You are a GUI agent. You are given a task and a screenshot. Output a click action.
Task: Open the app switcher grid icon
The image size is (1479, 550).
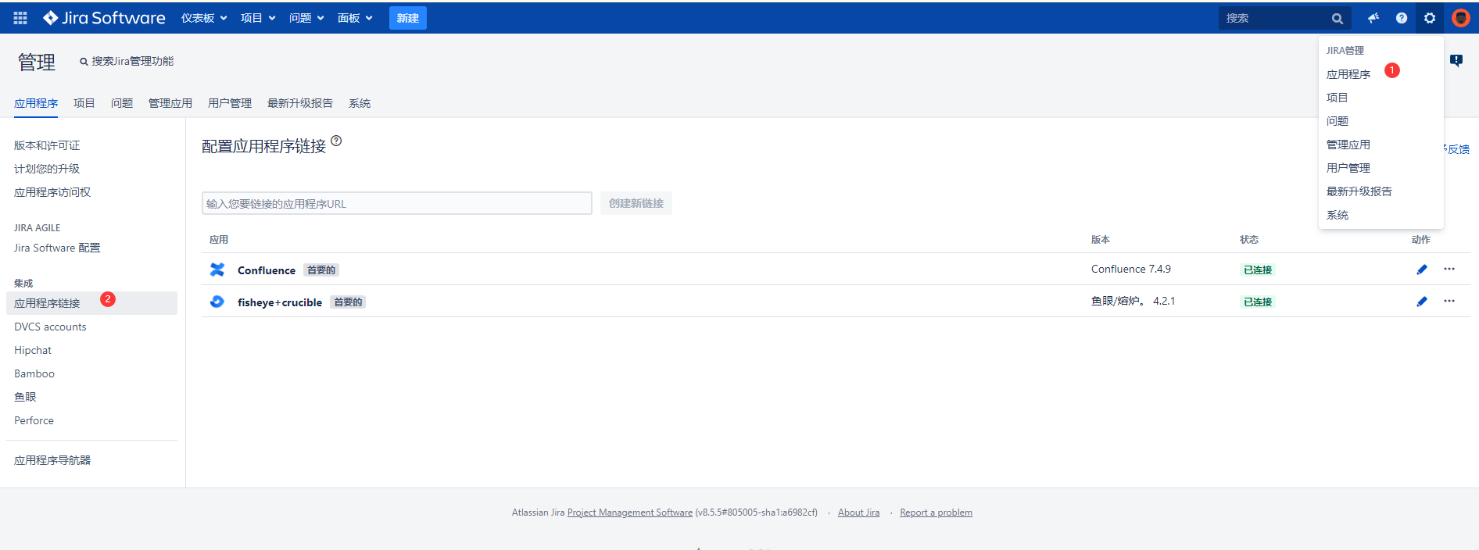20,18
